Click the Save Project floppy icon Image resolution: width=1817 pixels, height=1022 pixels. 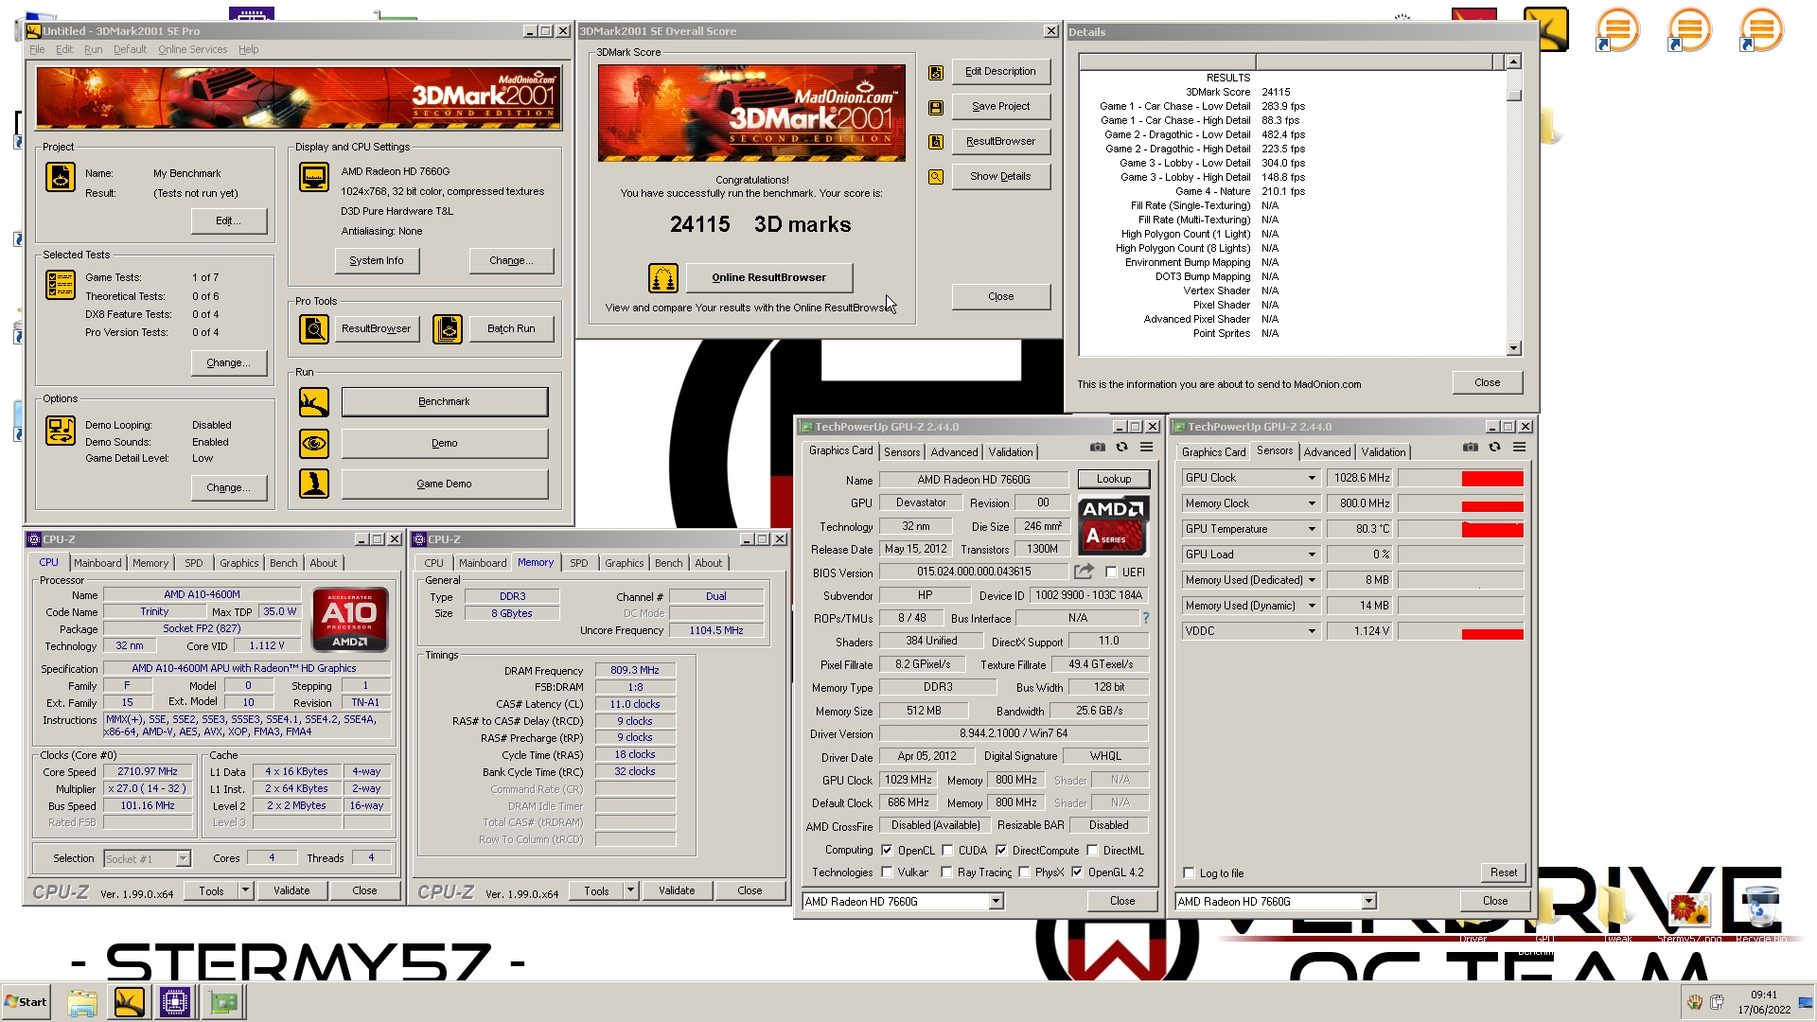pos(936,107)
